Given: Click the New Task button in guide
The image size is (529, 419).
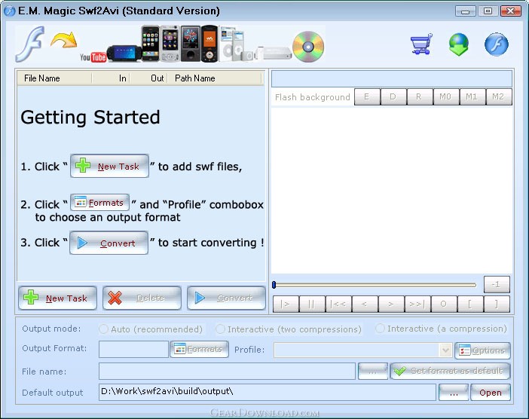Looking at the screenshot, I should 110,166.
